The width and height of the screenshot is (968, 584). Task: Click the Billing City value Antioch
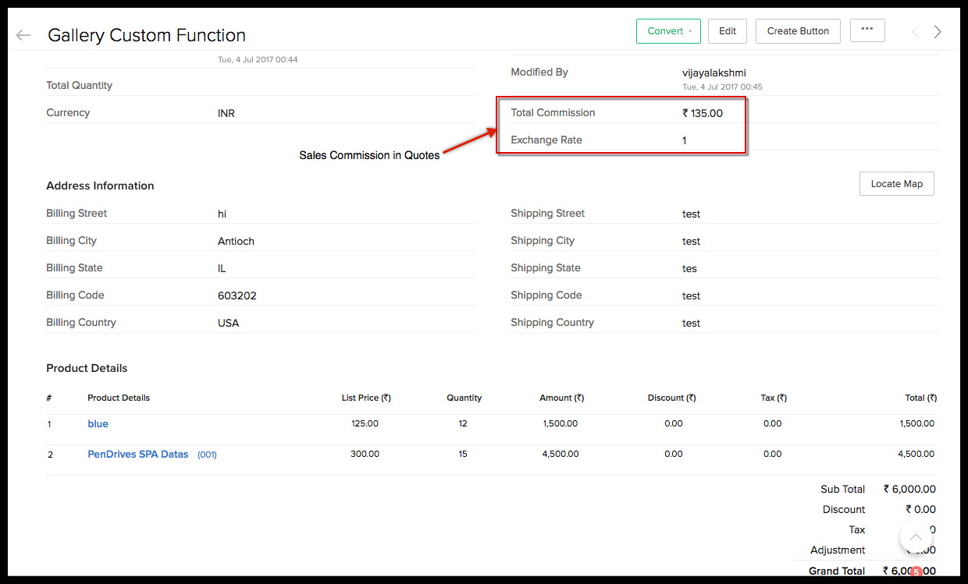(236, 241)
